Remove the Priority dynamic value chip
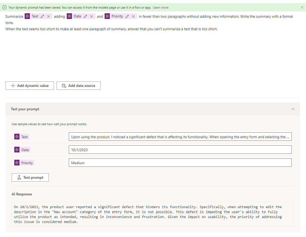306x237 pixels. [x=133, y=16]
